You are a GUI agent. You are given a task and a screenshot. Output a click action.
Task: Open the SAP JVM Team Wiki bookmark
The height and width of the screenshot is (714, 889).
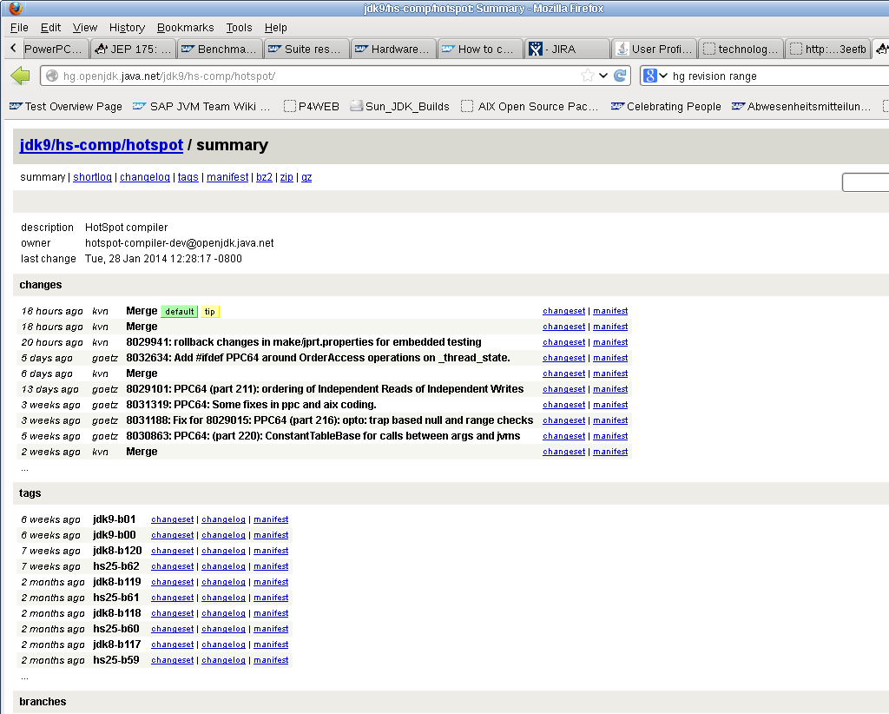coord(201,107)
